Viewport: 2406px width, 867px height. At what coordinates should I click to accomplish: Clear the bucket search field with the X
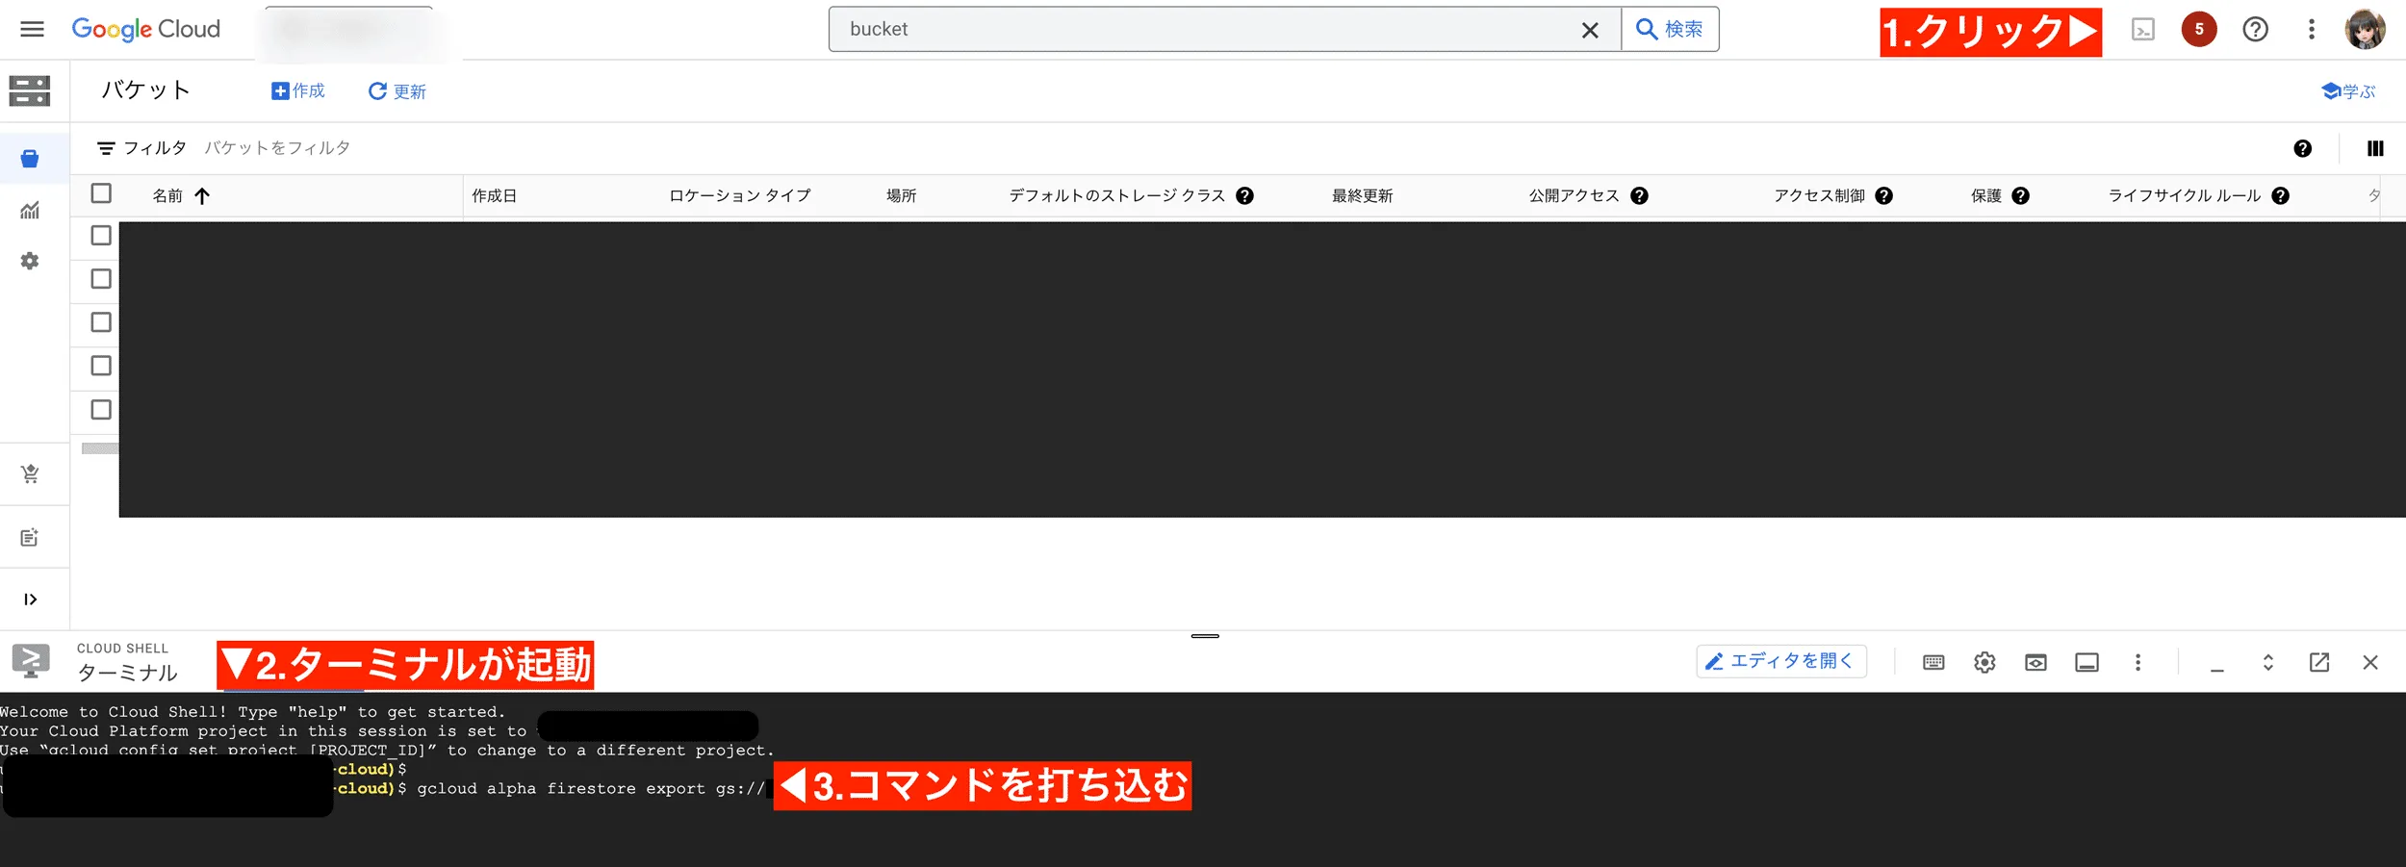(1590, 29)
